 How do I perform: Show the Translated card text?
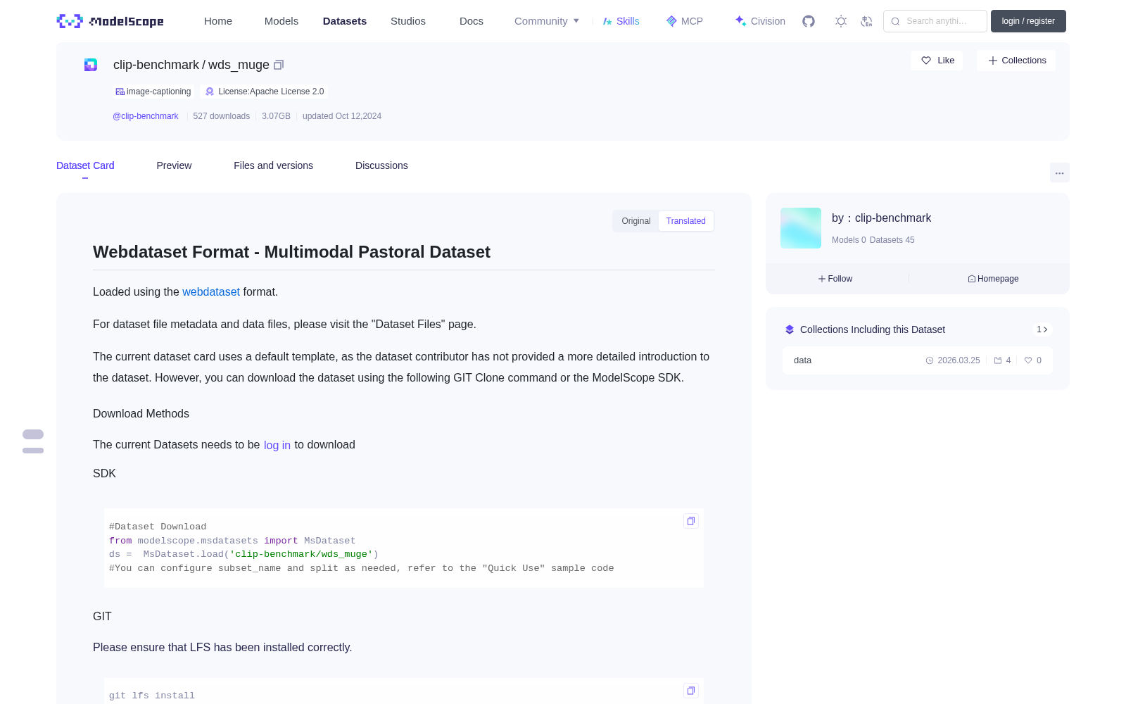[x=686, y=221]
